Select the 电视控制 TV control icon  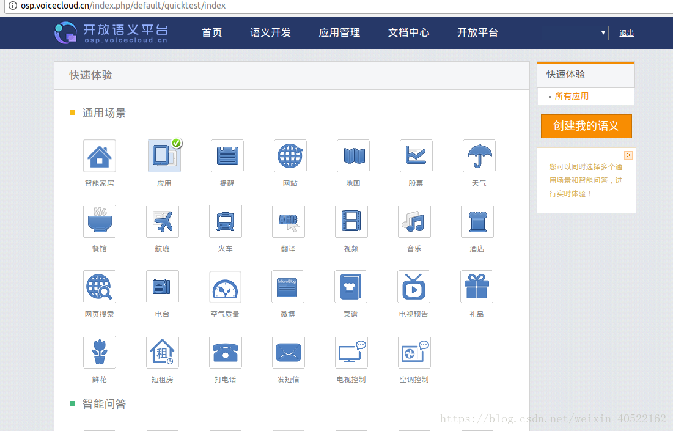pos(351,352)
